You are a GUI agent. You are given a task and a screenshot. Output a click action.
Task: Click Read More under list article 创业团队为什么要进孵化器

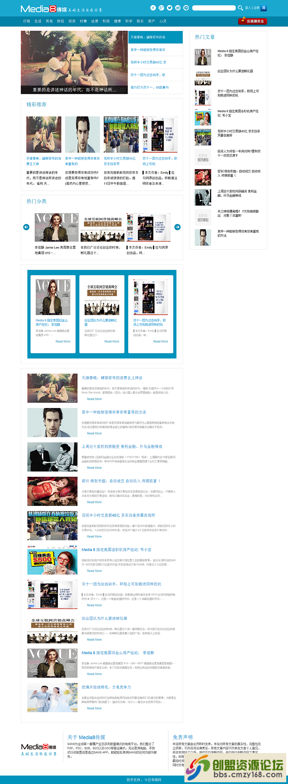94,639
